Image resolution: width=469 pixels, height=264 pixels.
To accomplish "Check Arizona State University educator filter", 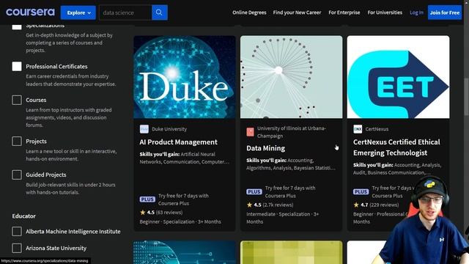I will [17, 248].
